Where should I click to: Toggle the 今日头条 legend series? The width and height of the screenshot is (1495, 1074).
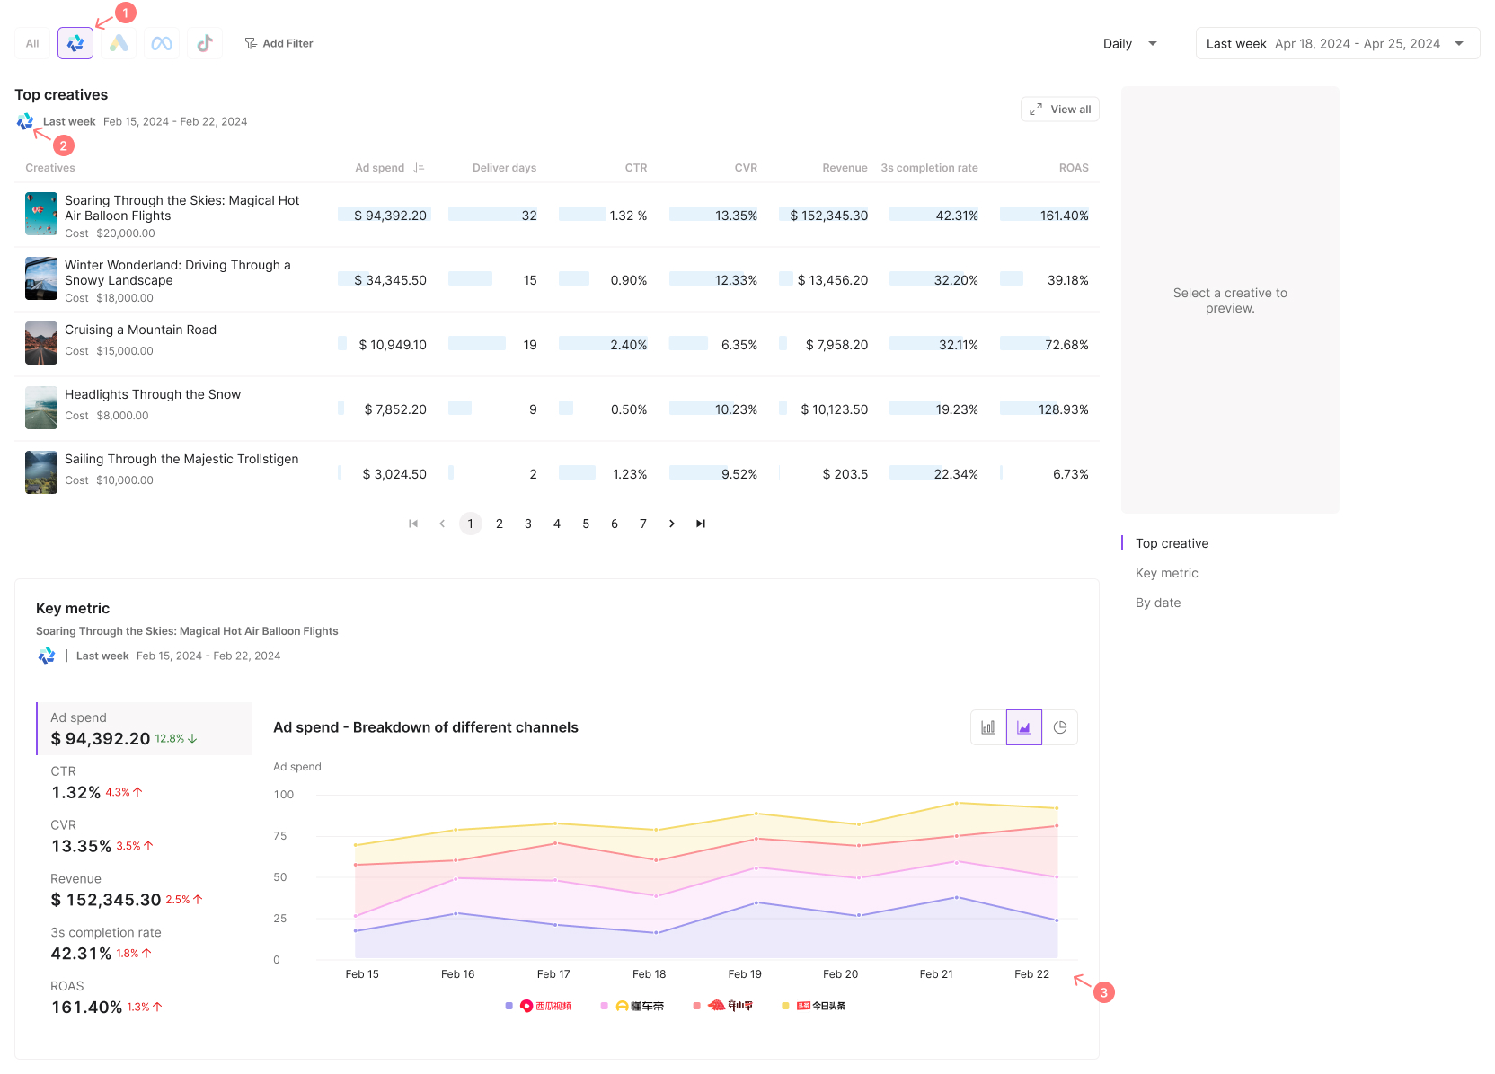[x=820, y=1006]
